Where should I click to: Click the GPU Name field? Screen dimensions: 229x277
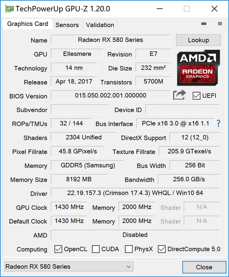111,40
